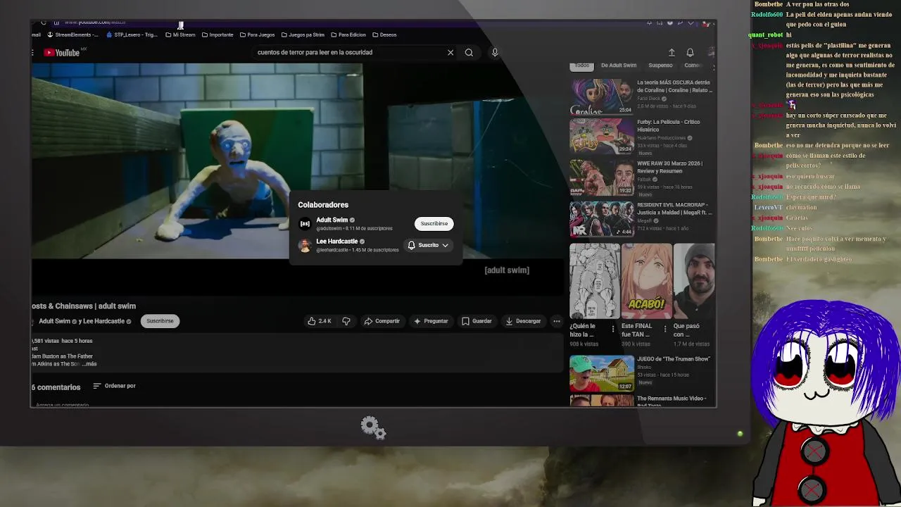Open the Juegos pa Strim bookmarks folder
Viewport: 901px width, 507px height.
click(303, 35)
